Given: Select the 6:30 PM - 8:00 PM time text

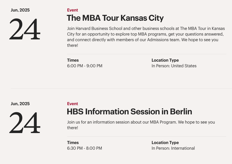Looking at the screenshot, I should (x=84, y=148).
